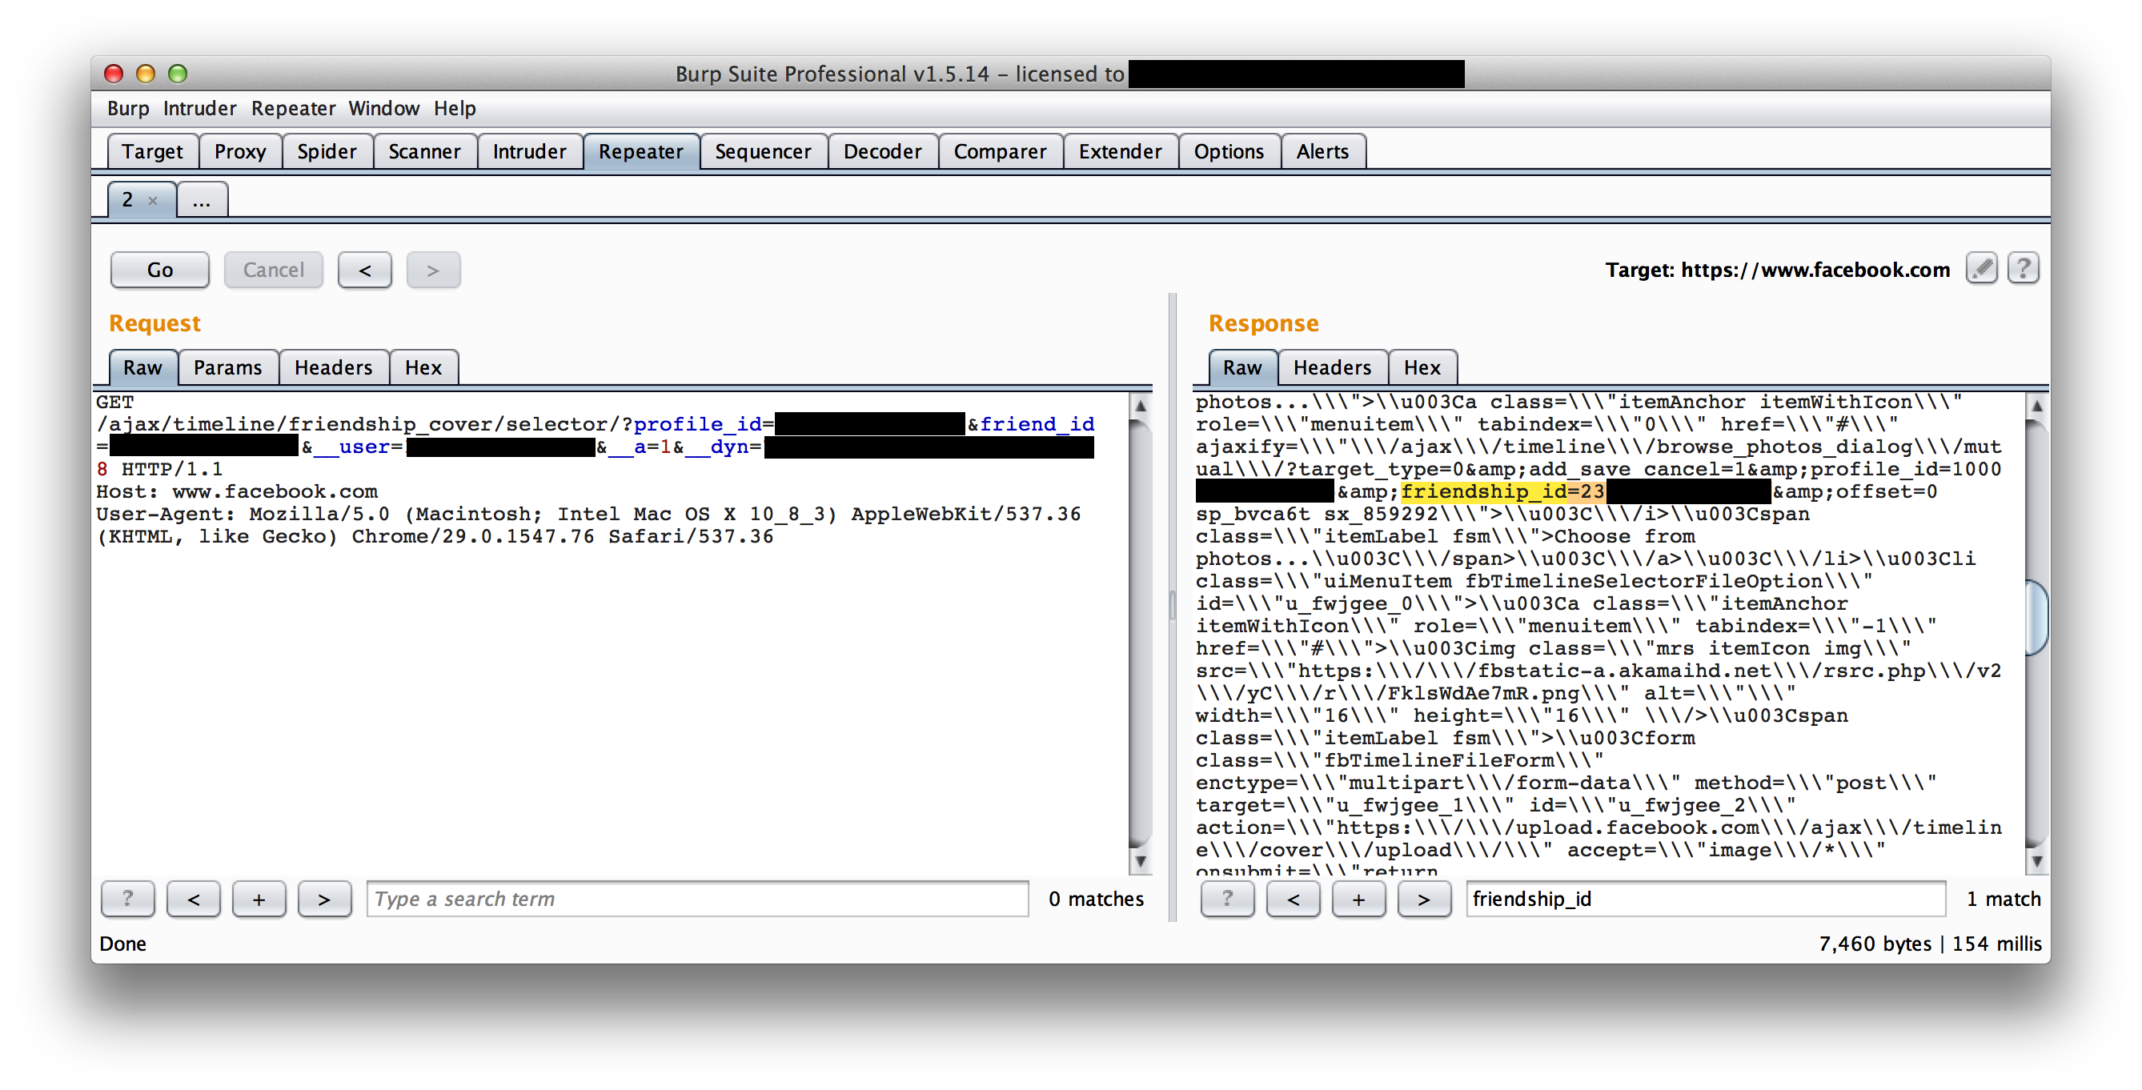2142x1090 pixels.
Task: Switch to the Spider tab
Action: coord(327,151)
